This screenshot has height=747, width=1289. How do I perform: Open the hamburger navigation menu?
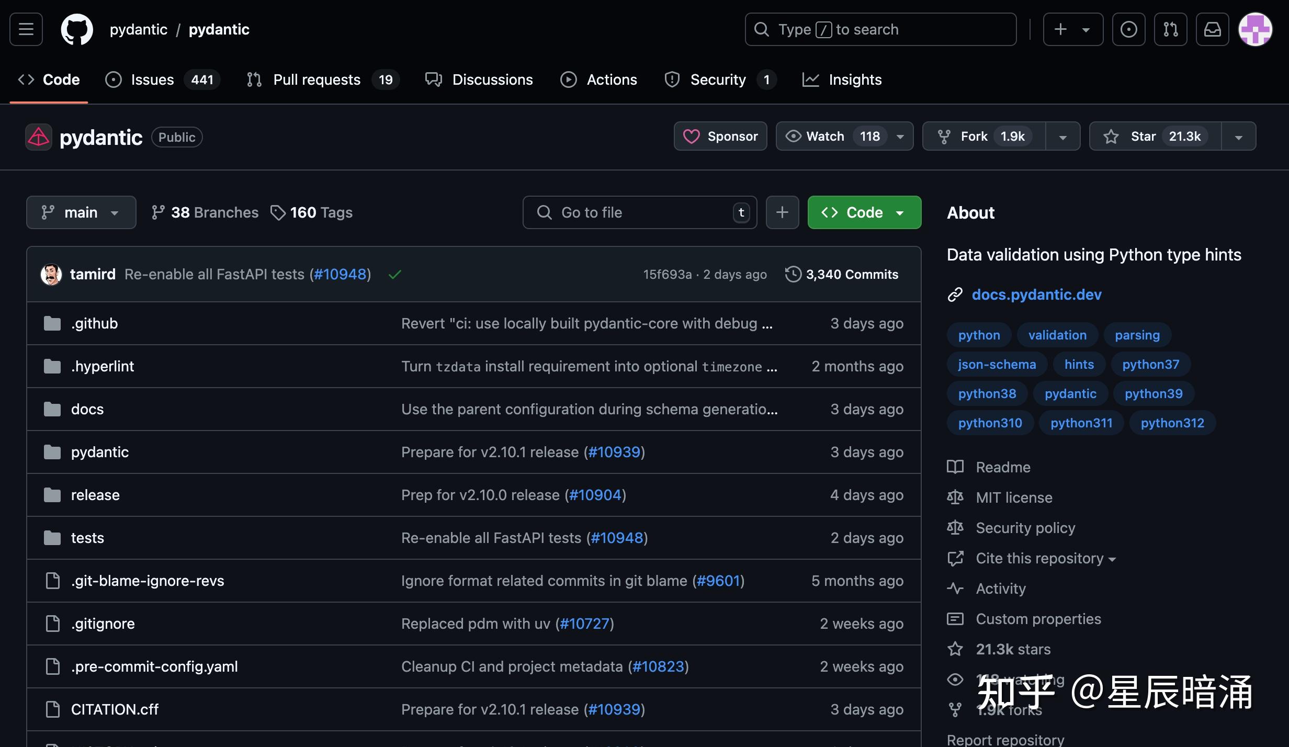(x=26, y=29)
